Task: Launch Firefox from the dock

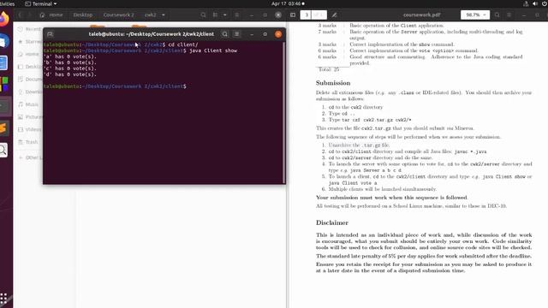Action: (x=4, y=19)
